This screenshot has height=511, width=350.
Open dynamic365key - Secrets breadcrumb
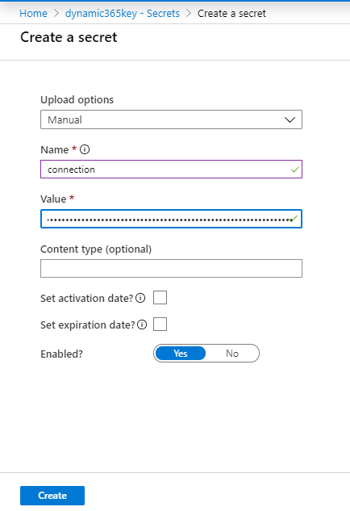pos(123,14)
